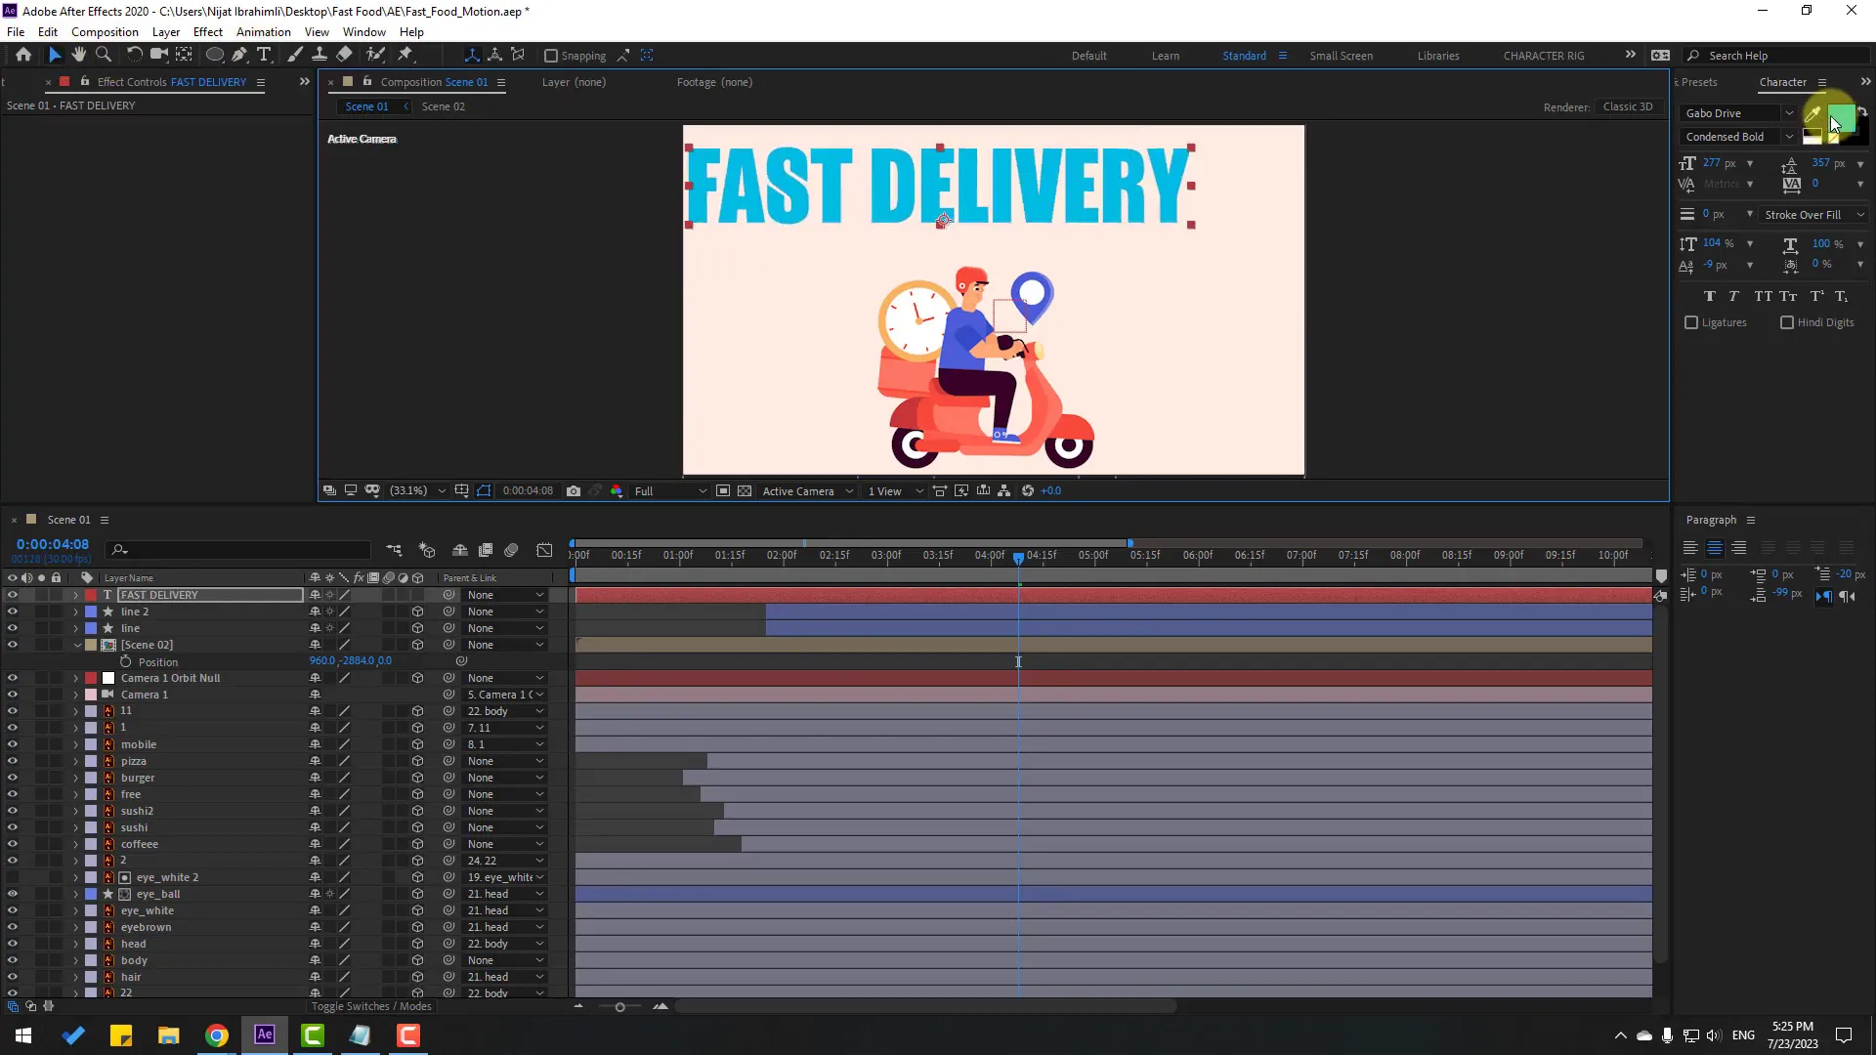Switch to the Scene 02 tab

click(445, 105)
